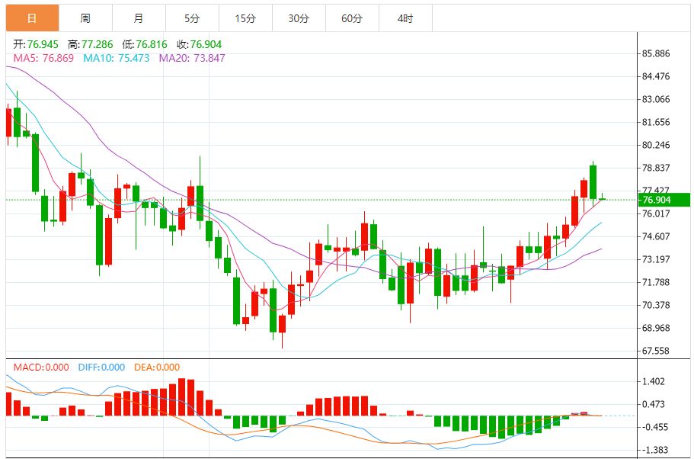Image resolution: width=694 pixels, height=459 pixels.
Task: Click the -1.383 MACD axis label
Action: tap(654, 450)
